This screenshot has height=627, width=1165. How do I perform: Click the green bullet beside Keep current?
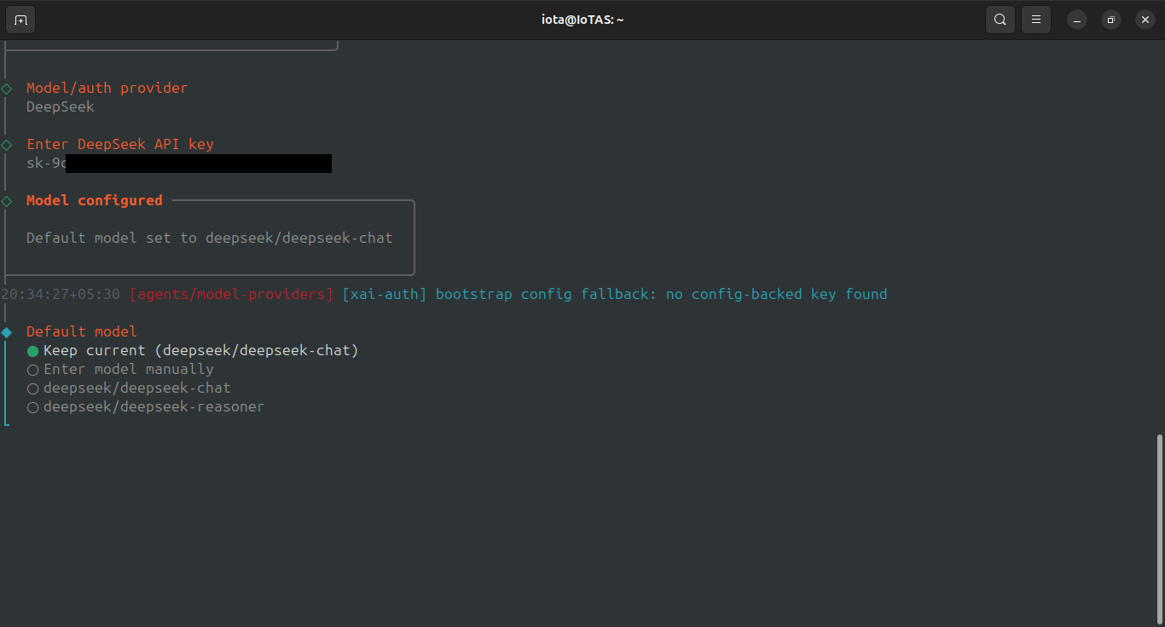click(x=32, y=350)
